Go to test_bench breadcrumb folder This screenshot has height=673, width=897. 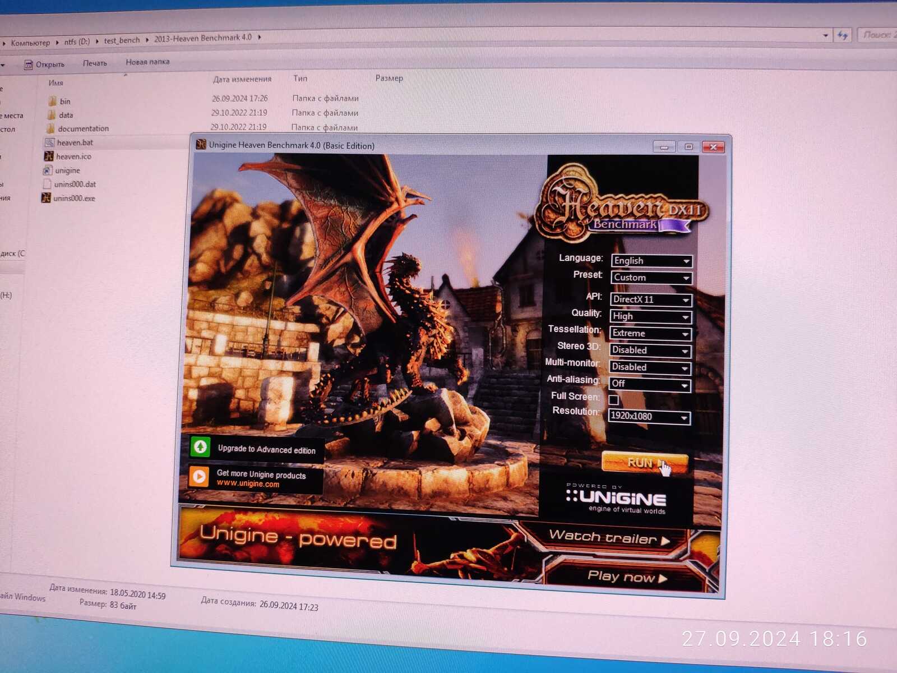pos(122,40)
